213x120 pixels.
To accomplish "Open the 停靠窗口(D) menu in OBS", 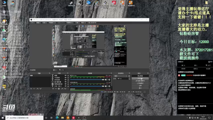I will [x=52, y=23].
